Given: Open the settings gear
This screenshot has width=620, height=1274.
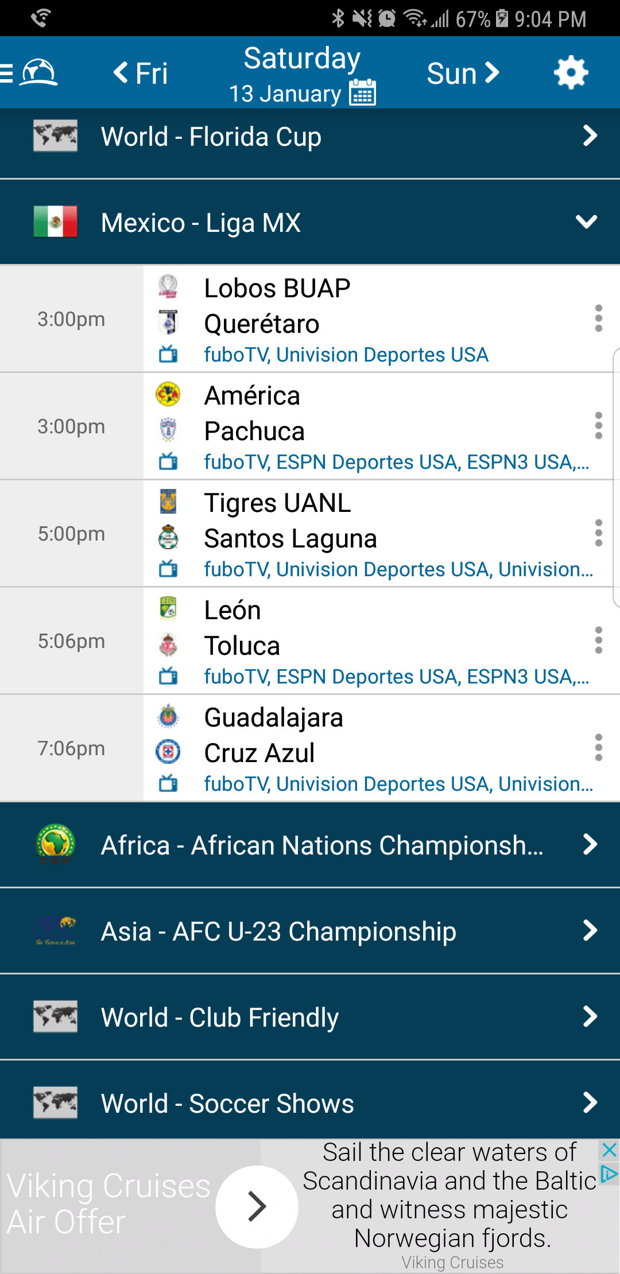Looking at the screenshot, I should click(x=571, y=73).
